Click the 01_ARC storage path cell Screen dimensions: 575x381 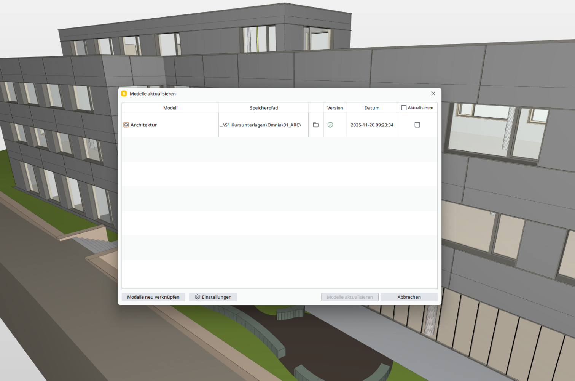click(260, 125)
